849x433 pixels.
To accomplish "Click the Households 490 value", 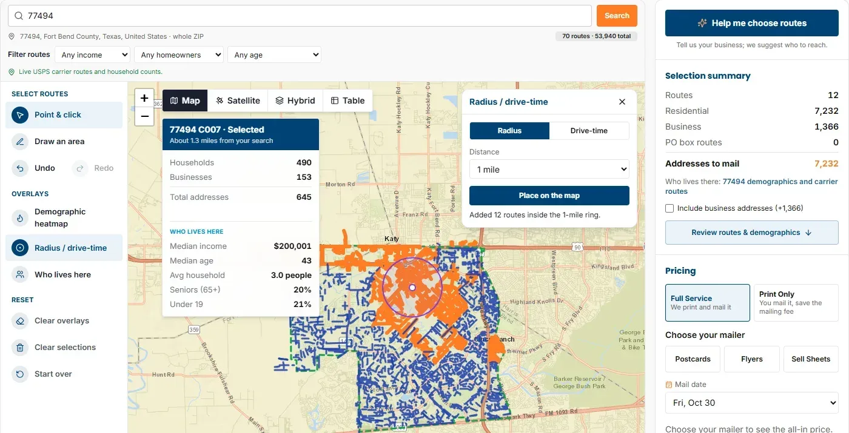I will (x=304, y=163).
